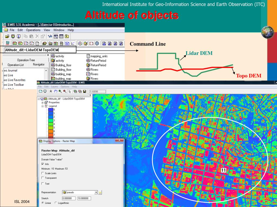
Task: Click legend color swatch for value 3
Action: click(51, 120)
